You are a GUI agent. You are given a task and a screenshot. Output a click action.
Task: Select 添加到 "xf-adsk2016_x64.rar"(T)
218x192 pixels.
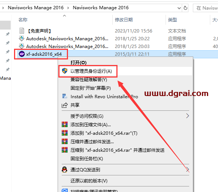(104, 133)
